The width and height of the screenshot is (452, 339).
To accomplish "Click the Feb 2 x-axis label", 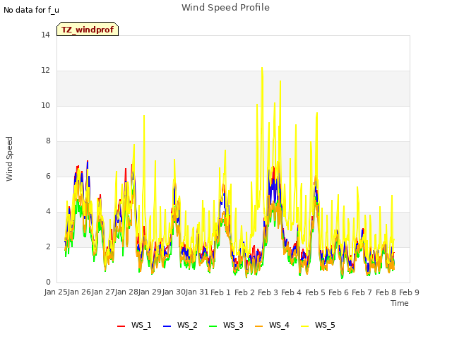I will tap(244, 292).
